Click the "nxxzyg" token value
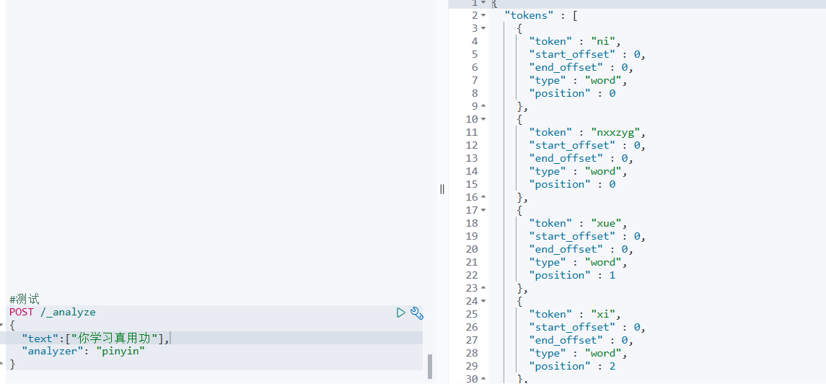The height and width of the screenshot is (384, 826). (615, 132)
